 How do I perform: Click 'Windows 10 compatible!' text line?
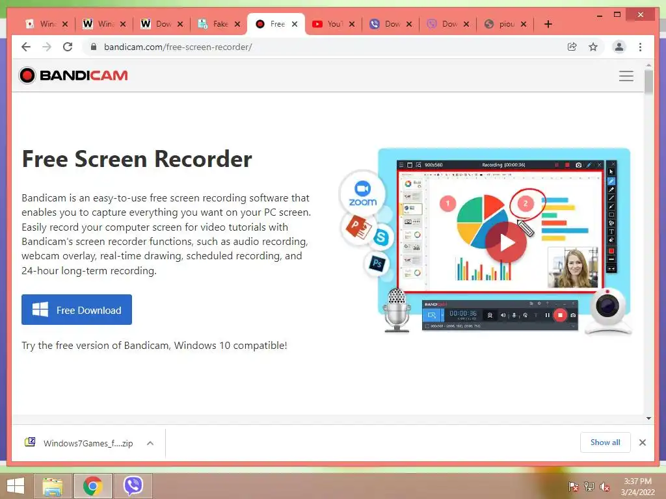[x=154, y=346]
